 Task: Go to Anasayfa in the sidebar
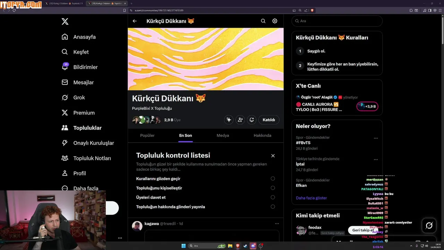pos(79,37)
